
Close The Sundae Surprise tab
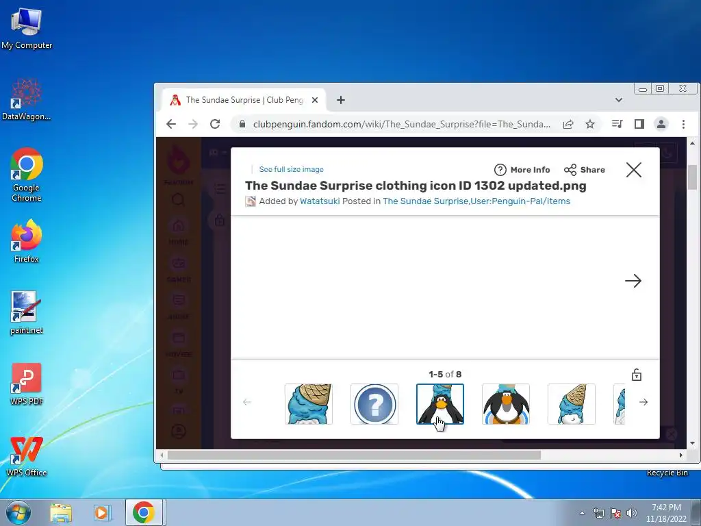pos(315,100)
